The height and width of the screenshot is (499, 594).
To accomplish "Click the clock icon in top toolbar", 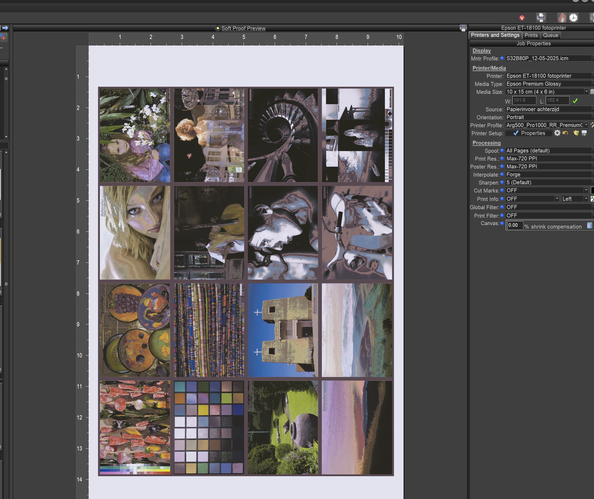I will pos(574,17).
